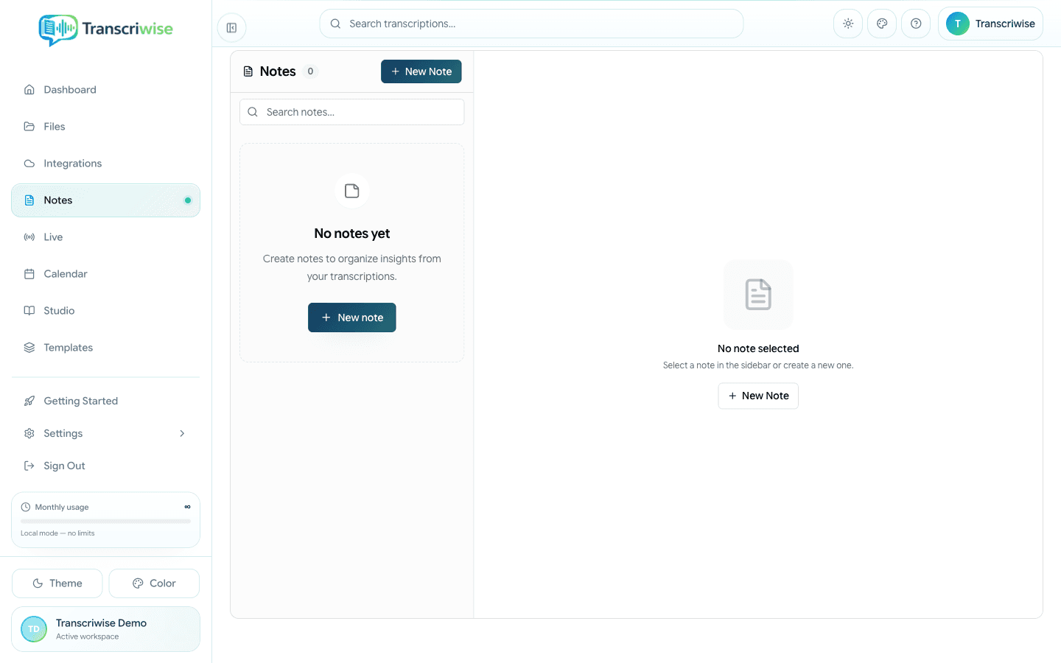This screenshot has width=1061, height=663.
Task: Open the Transcriwise Demo workspace card
Action: coord(105,629)
